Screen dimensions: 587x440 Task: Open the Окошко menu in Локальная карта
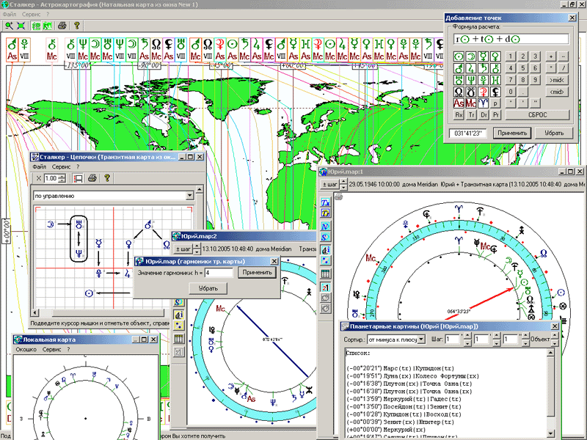click(26, 350)
